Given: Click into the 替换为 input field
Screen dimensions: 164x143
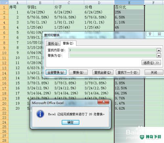Looking at the screenshot, I should (113, 56).
